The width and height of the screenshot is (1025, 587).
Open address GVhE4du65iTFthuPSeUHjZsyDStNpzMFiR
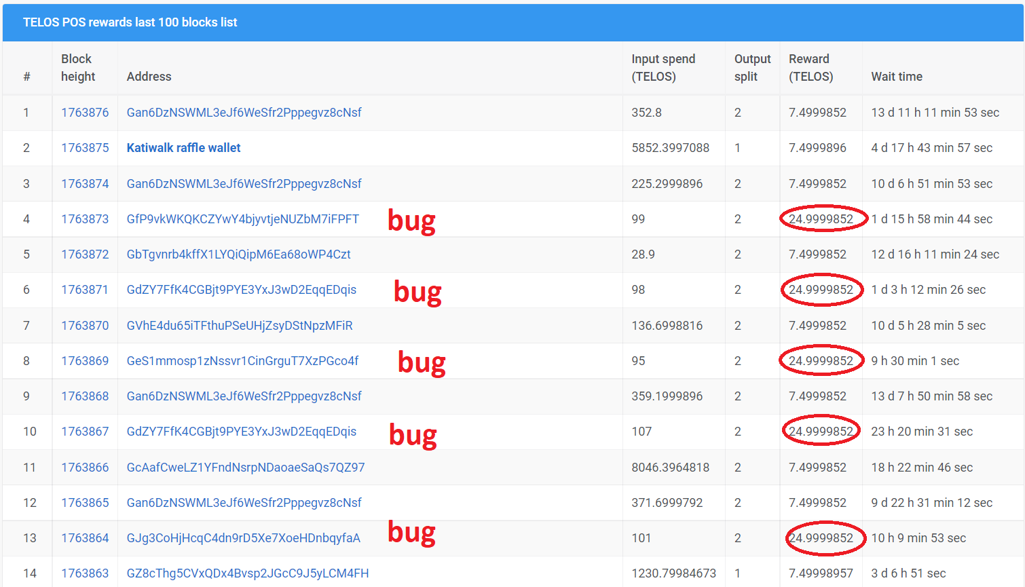coord(240,326)
